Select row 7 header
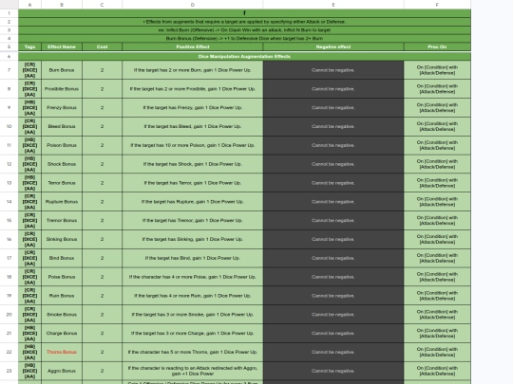This screenshot has width=513, height=384. pos(9,70)
